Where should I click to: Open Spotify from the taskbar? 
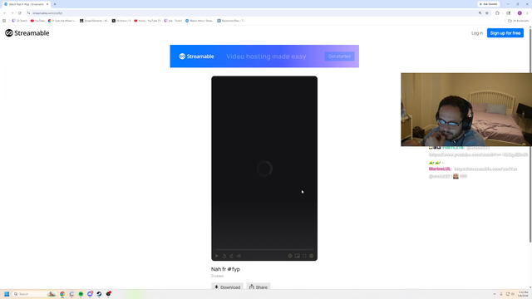point(81,294)
